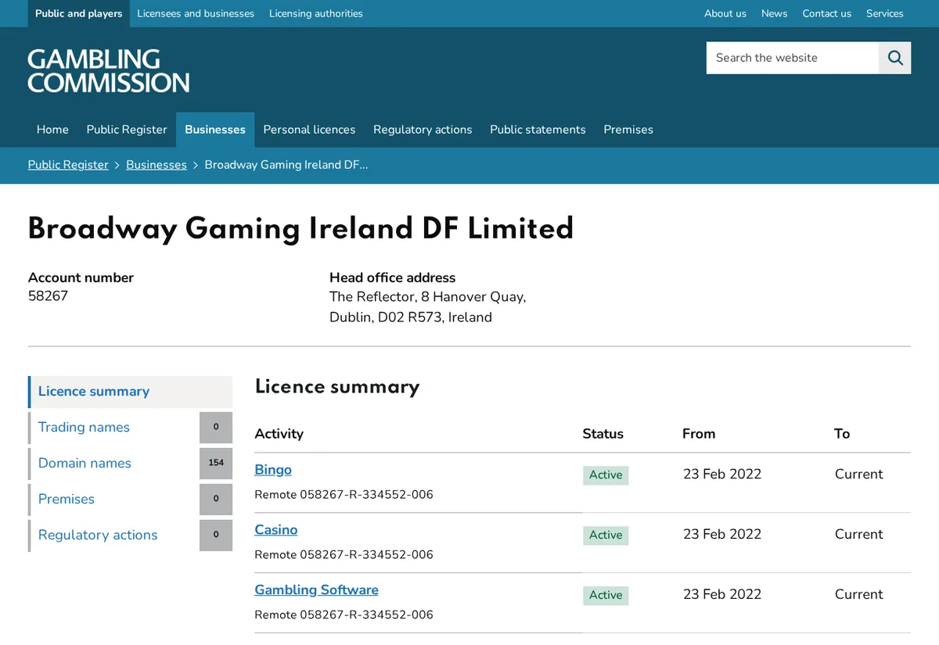939x645 pixels.
Task: Go to Home in navigation bar
Action: tap(52, 130)
